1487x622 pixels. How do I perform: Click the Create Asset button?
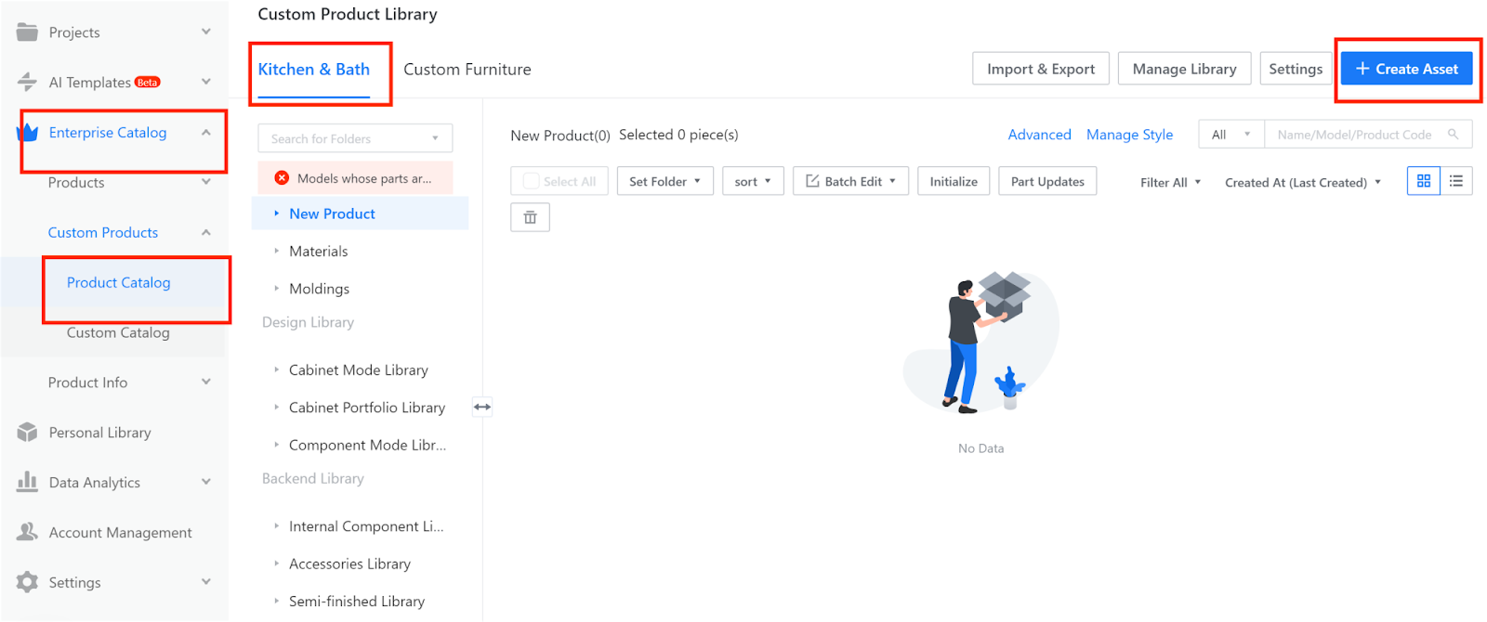pos(1406,69)
